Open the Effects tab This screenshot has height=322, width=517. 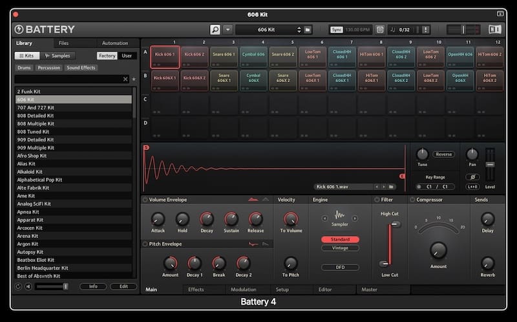coord(196,289)
